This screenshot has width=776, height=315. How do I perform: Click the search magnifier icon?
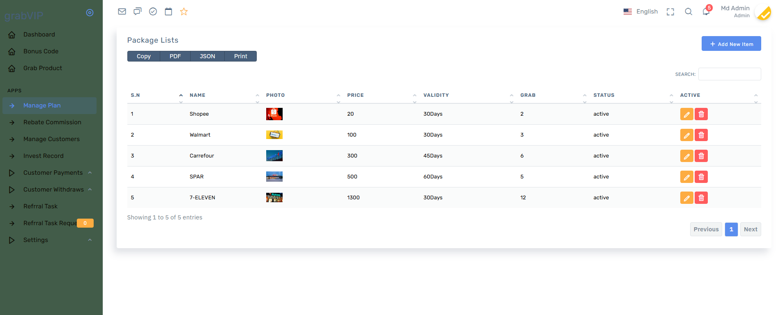[688, 11]
